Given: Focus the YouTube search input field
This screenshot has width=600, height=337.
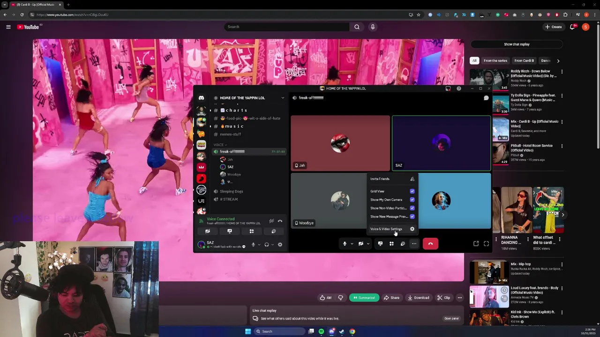Looking at the screenshot, I should coord(287,27).
